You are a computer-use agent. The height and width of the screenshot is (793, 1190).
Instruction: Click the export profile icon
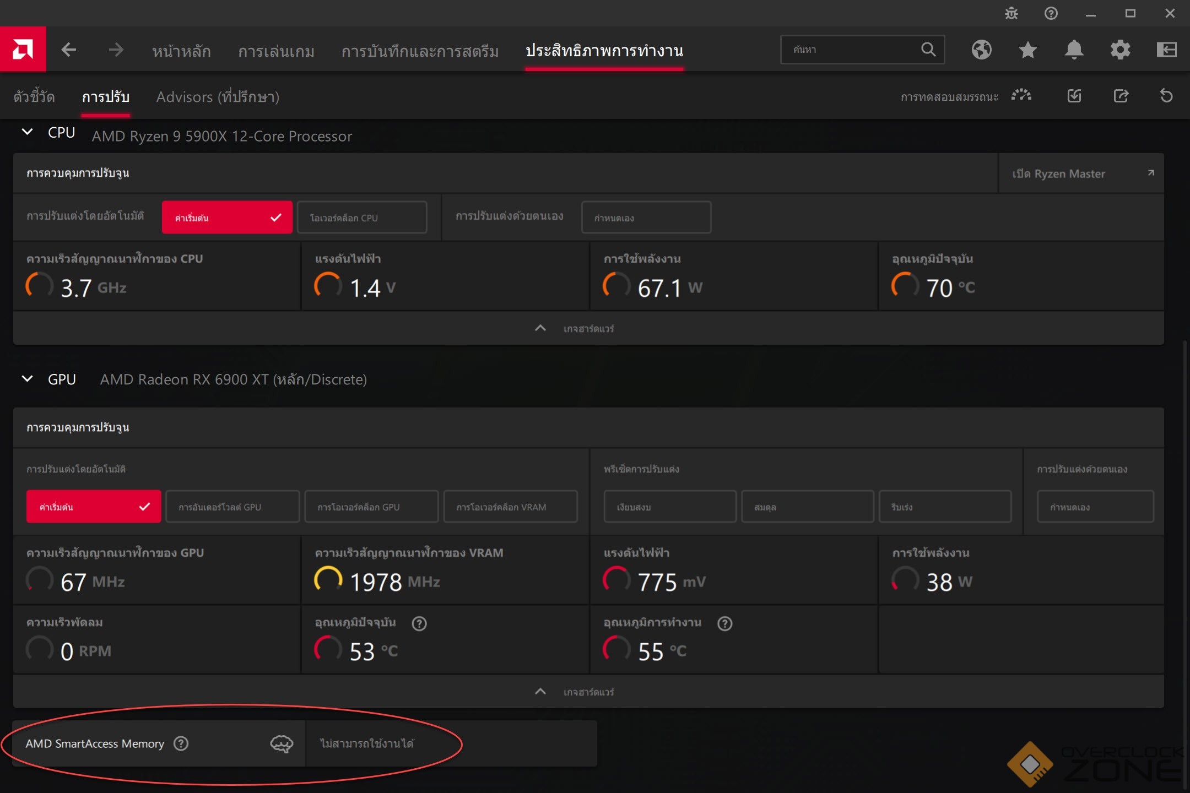1121,96
